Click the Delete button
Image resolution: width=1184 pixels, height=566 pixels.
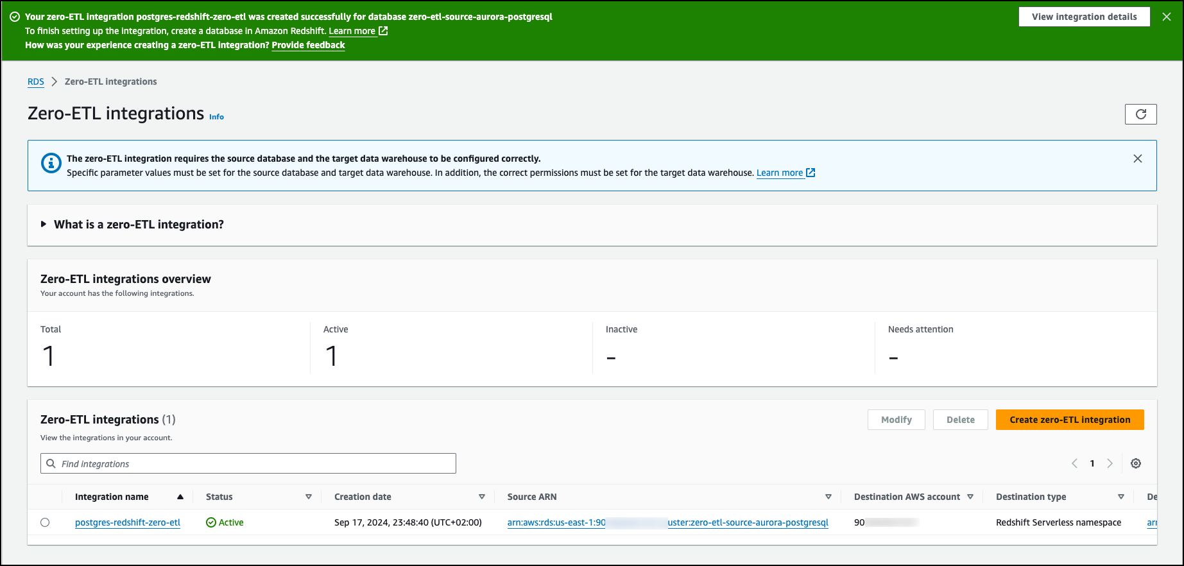[x=961, y=420]
